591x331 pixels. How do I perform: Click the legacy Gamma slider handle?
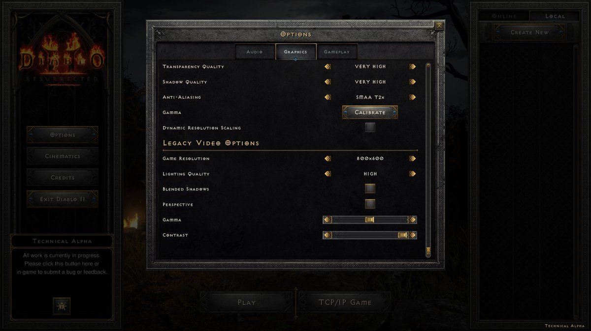tap(370, 220)
